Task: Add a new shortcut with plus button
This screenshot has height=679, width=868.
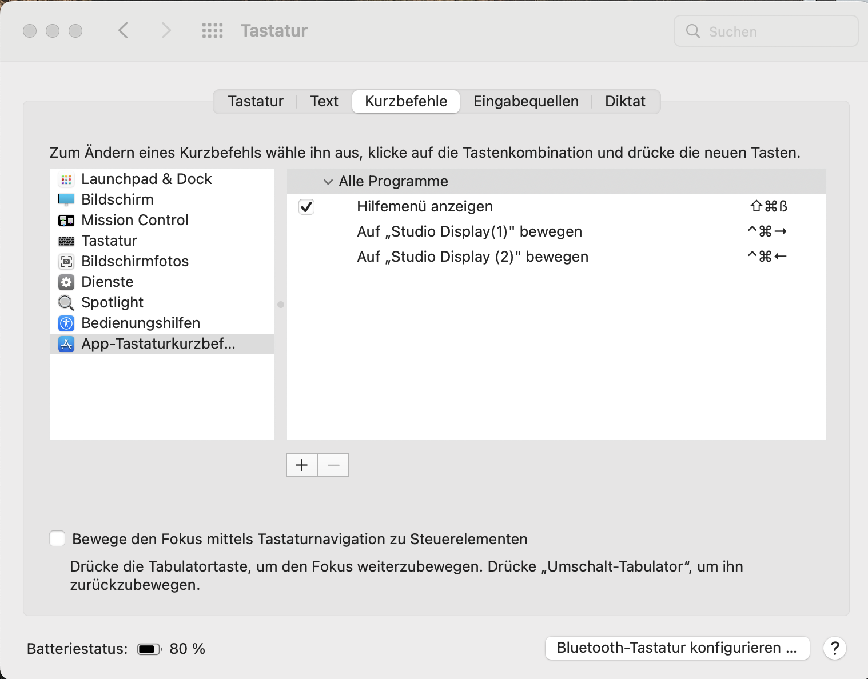Action: click(x=302, y=465)
